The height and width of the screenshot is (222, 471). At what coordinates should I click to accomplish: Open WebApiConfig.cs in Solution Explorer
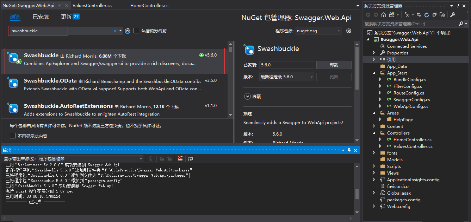(411, 106)
